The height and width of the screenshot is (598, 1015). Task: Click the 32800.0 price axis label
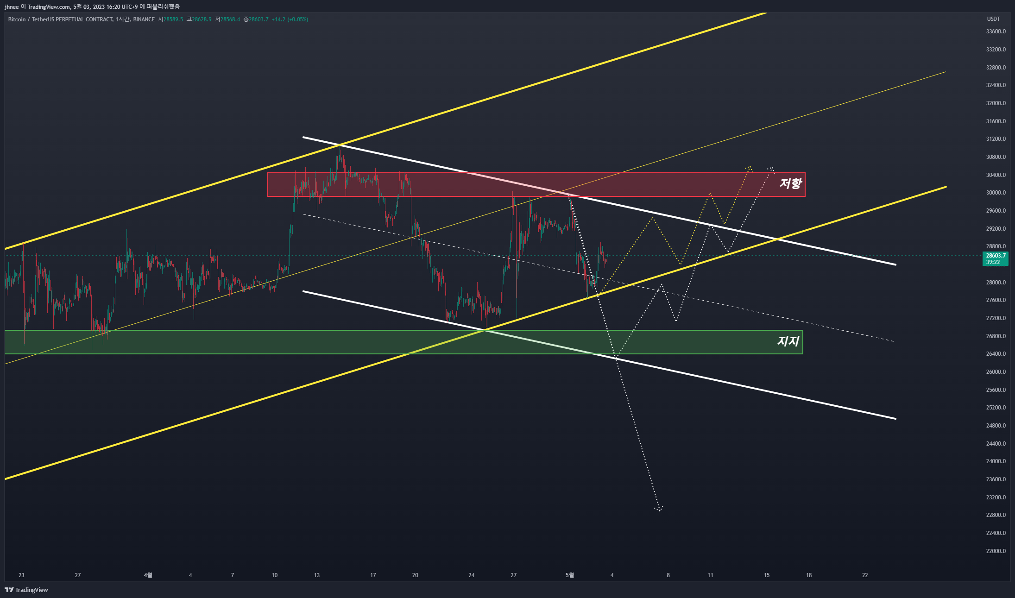tap(996, 67)
